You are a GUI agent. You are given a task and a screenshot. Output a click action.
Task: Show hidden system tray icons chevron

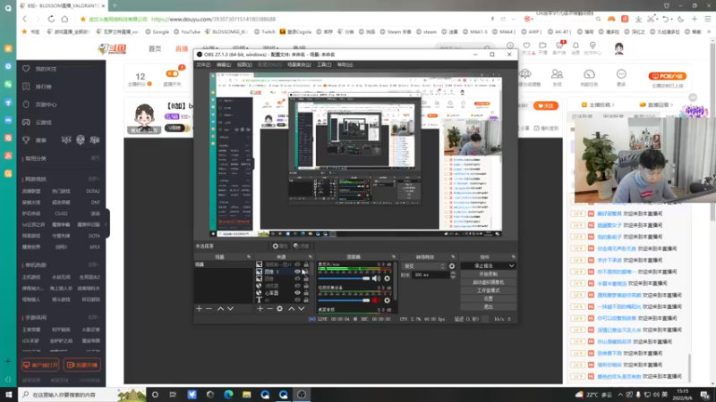(620, 395)
